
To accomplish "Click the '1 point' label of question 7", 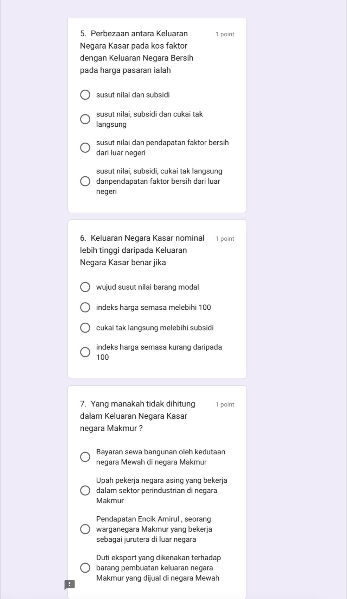I will (225, 404).
